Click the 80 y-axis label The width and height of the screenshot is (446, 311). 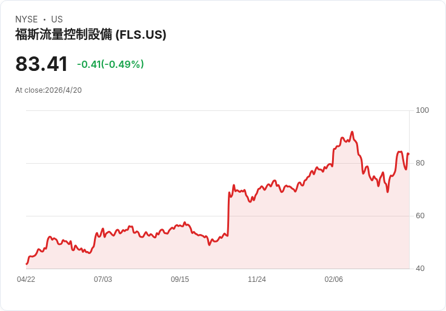(419, 163)
